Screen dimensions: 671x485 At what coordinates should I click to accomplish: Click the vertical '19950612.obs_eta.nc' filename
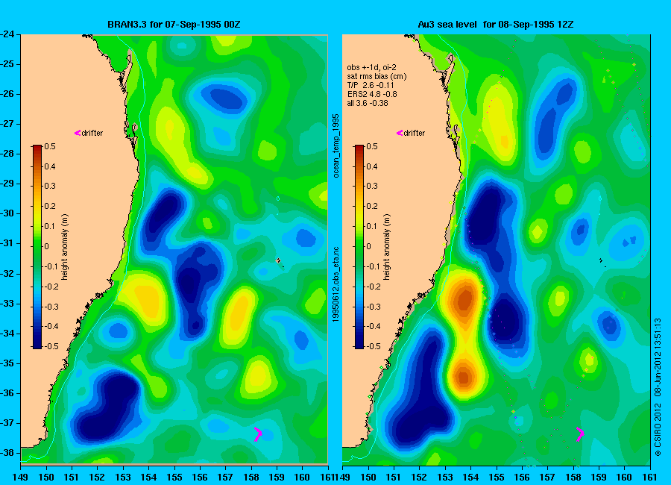[336, 284]
